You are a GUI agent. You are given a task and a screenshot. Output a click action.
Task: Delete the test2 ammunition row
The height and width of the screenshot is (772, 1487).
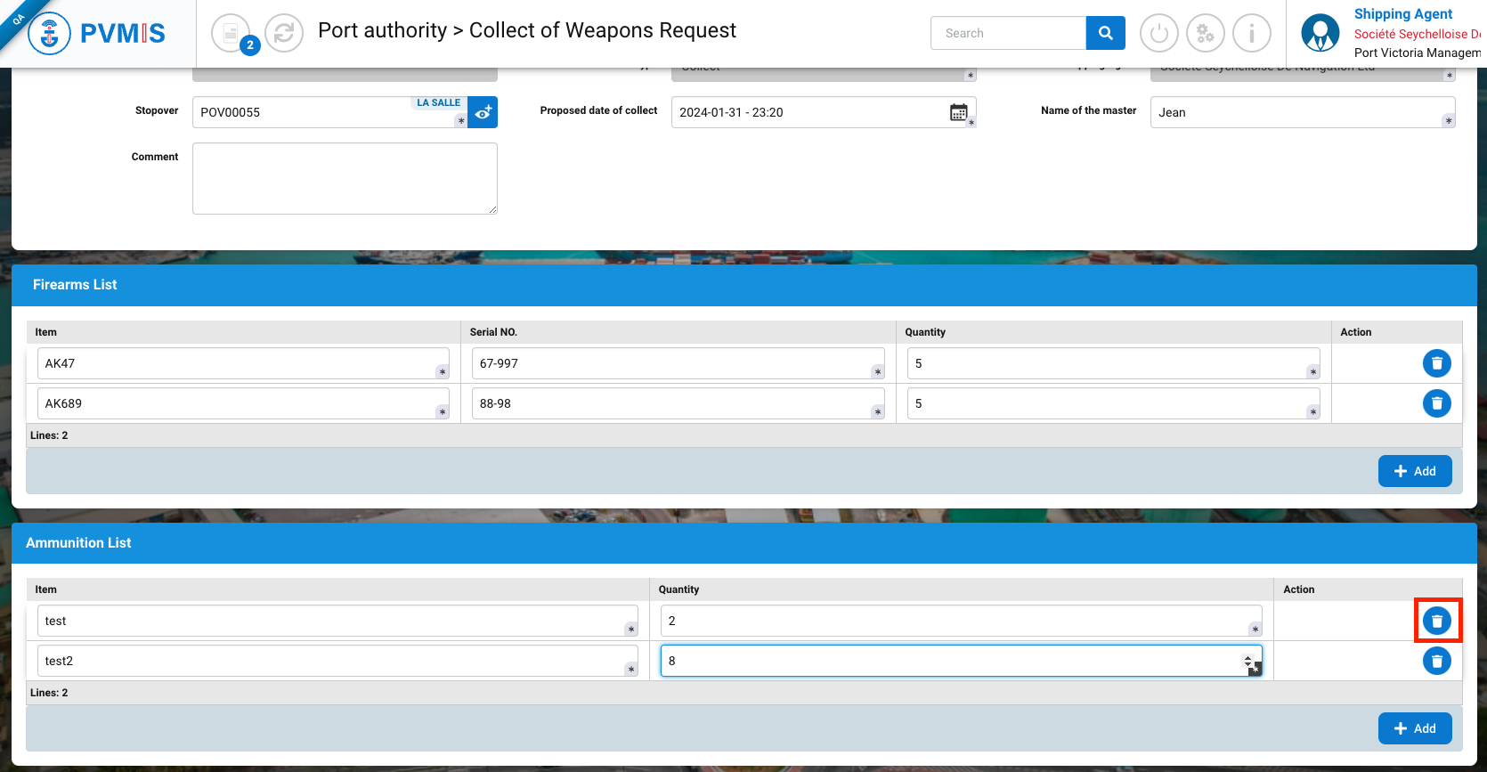pos(1436,661)
